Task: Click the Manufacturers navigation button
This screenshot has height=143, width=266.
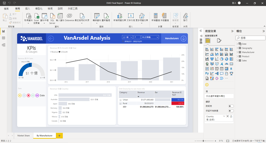Action: coord(174,38)
